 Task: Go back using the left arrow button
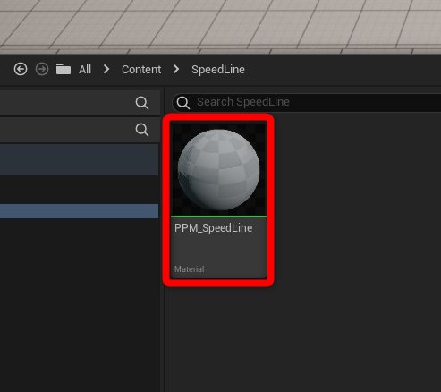click(x=21, y=69)
